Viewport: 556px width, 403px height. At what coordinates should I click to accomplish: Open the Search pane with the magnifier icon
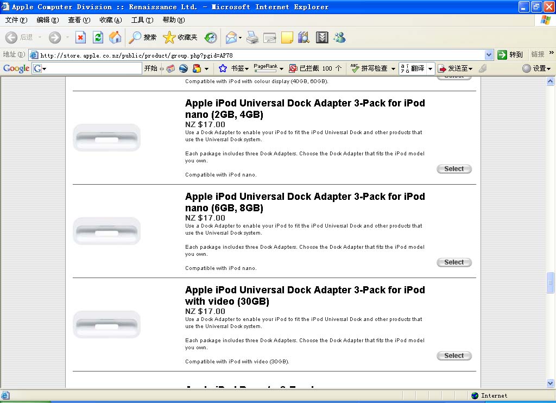(135, 37)
